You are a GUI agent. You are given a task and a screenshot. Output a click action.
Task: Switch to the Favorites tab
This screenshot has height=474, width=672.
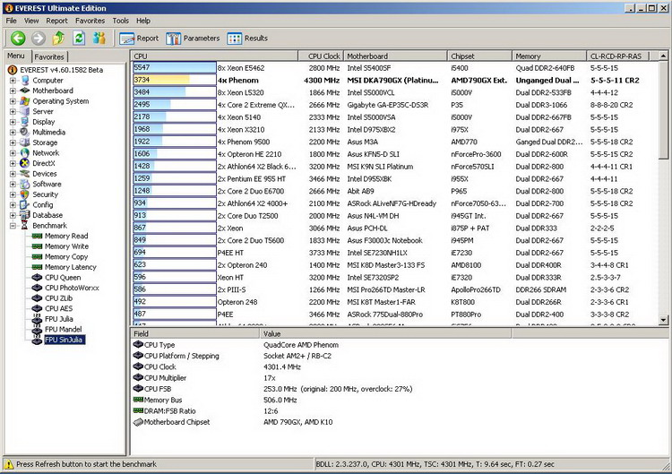pos(49,56)
